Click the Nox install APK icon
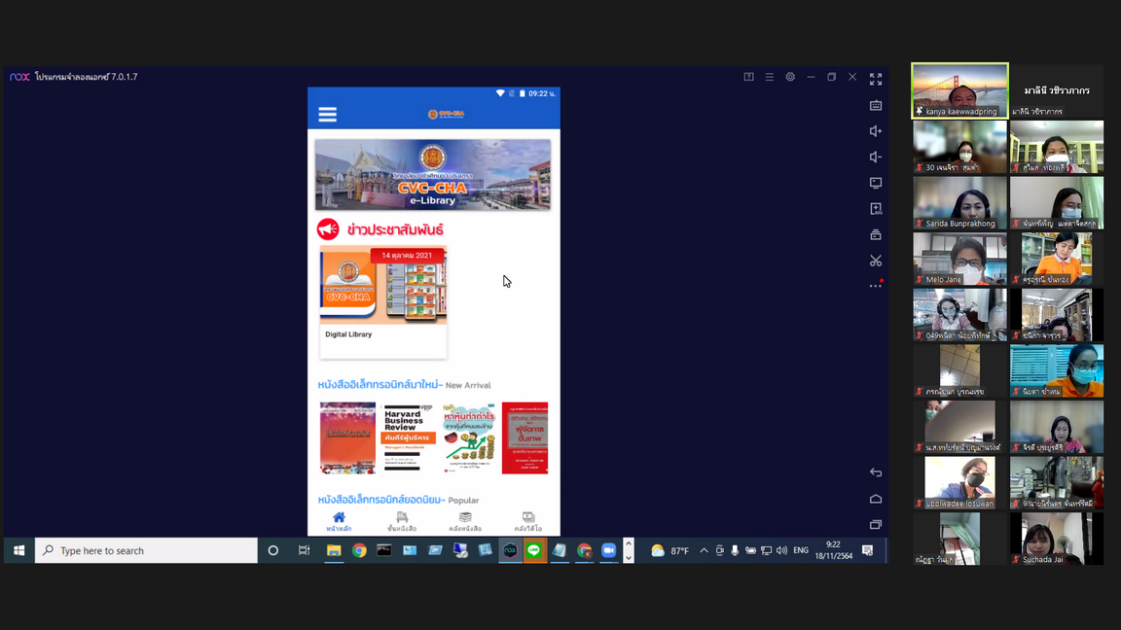The width and height of the screenshot is (1121, 630). 876,209
